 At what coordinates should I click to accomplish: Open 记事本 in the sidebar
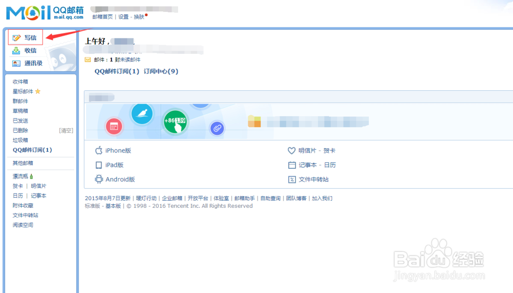[x=38, y=196]
